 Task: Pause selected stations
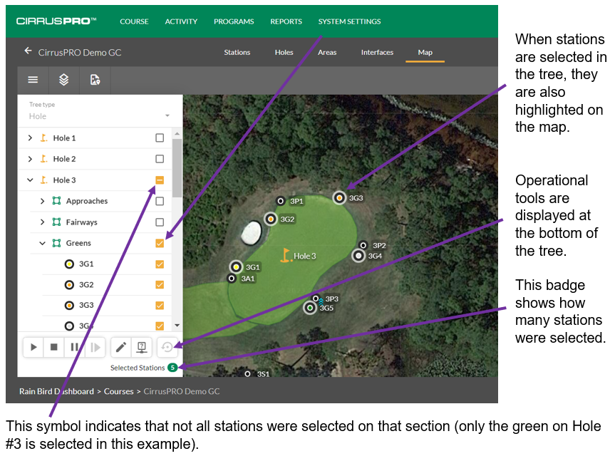click(x=74, y=347)
